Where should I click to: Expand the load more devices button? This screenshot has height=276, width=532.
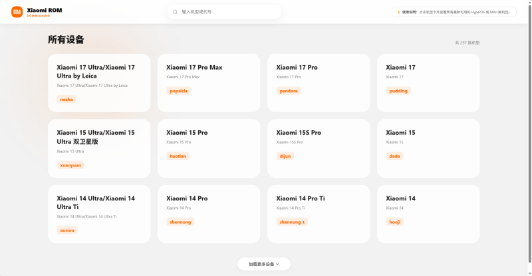[x=264, y=264]
